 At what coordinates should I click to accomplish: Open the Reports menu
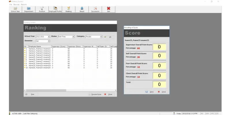click(x=23, y=4)
